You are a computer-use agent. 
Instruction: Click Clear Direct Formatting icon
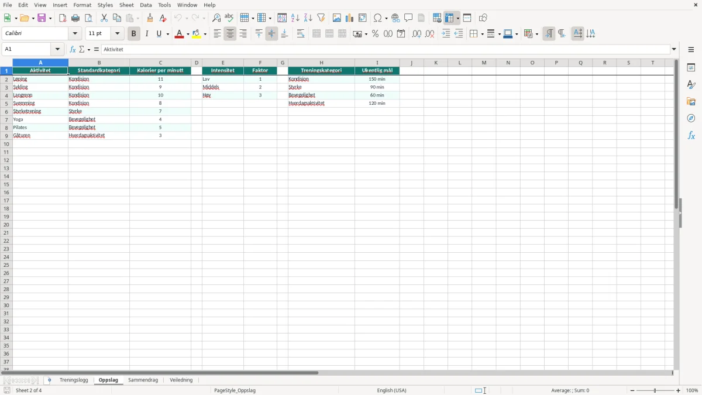(x=163, y=18)
